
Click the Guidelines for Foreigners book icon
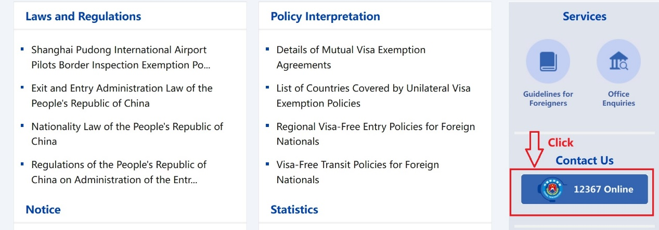[x=548, y=62]
